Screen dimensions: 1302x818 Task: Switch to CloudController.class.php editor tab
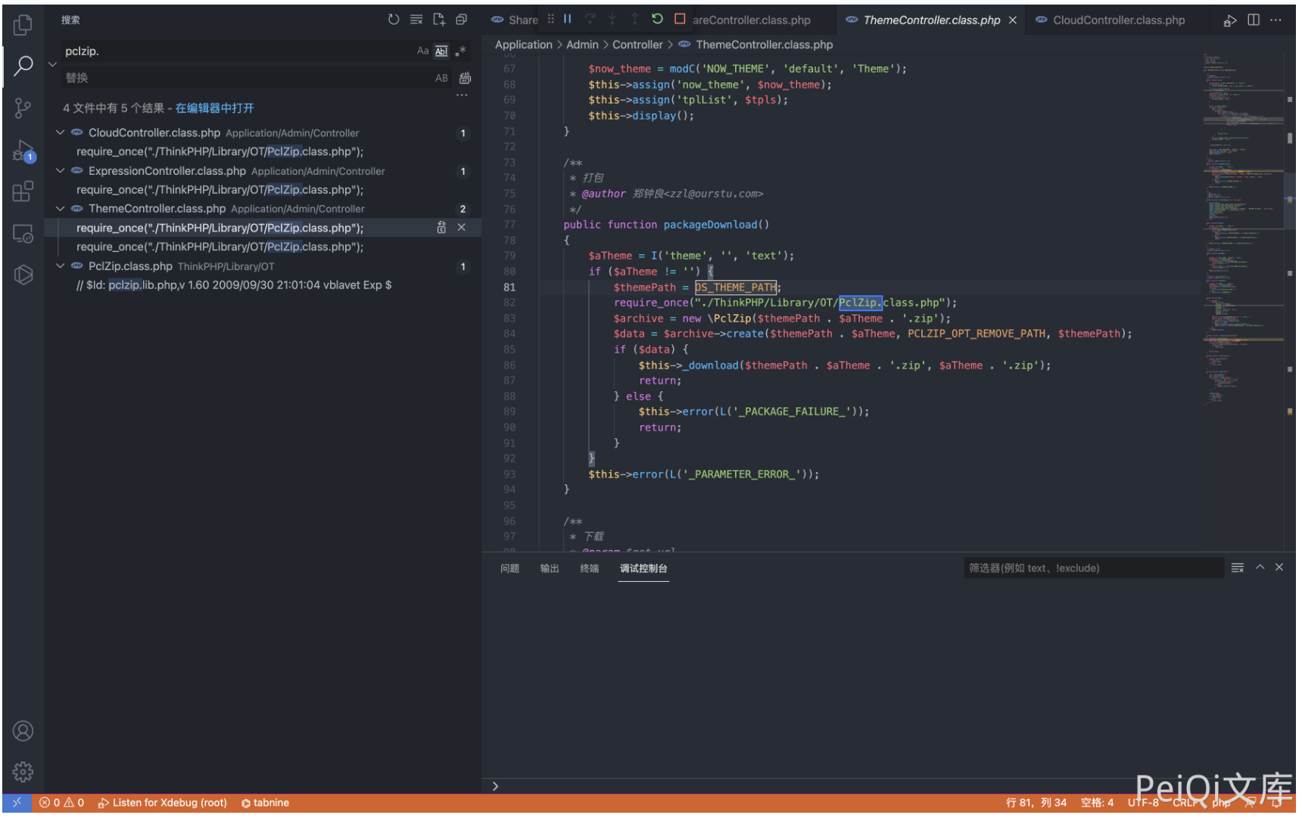[1118, 20]
